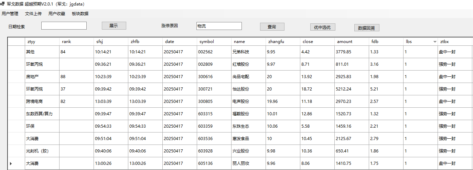473x170 pixels.
Task: Click the 怡达股份 name cell
Action: click(x=248, y=89)
